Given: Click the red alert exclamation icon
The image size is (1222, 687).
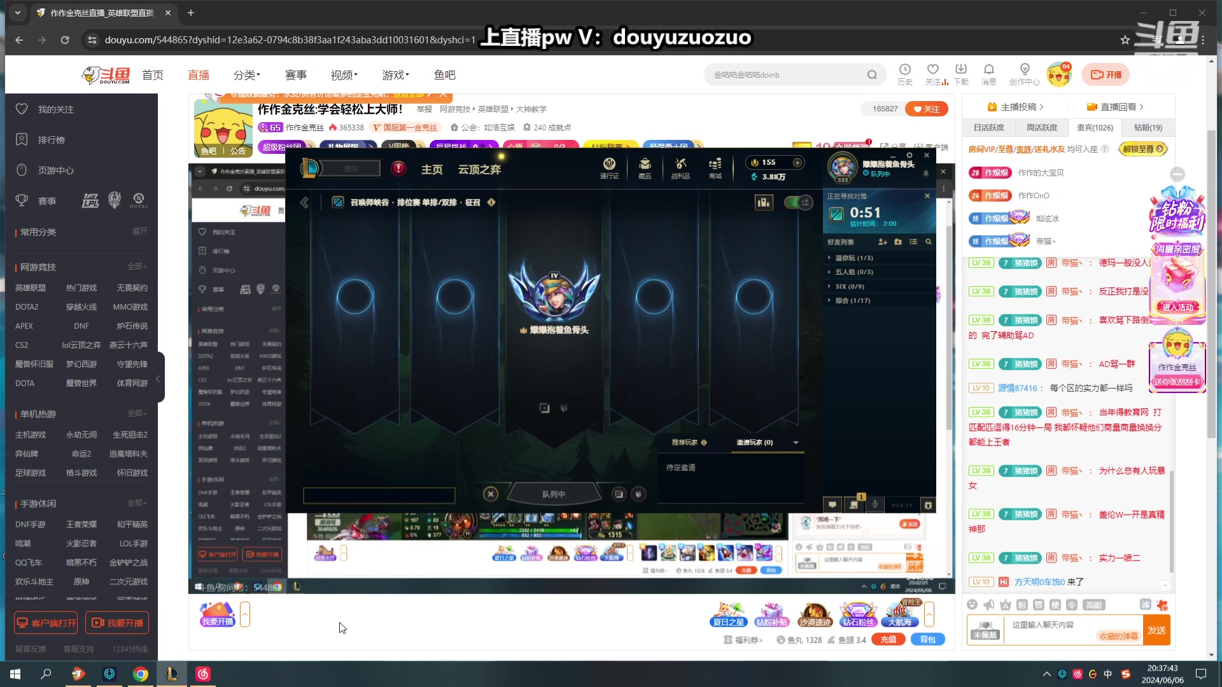Looking at the screenshot, I should tap(398, 169).
